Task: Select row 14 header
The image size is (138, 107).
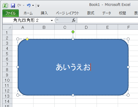Action: tap(7, 101)
